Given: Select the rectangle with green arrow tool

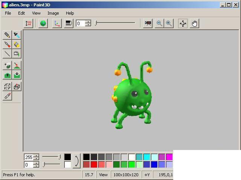Looking at the screenshot, I should (17, 54).
